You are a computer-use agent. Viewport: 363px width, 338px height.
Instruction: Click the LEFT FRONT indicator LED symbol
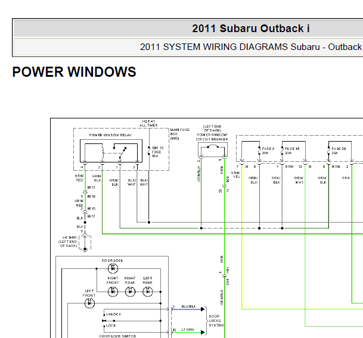coord(89,303)
